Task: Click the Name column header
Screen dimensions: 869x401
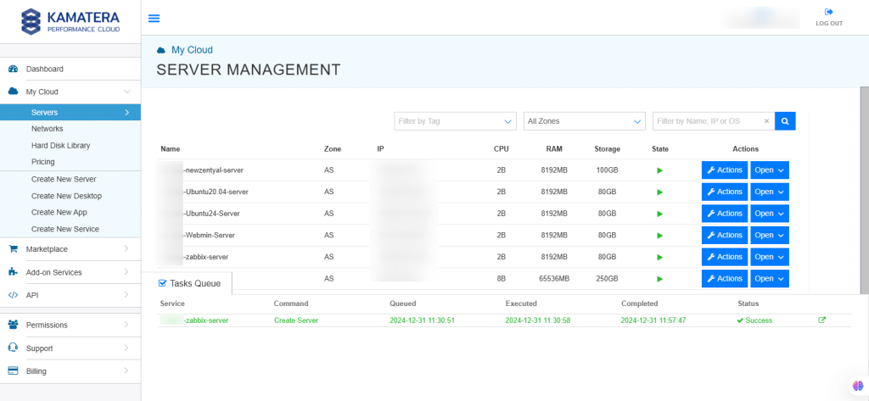Action: 170,149
